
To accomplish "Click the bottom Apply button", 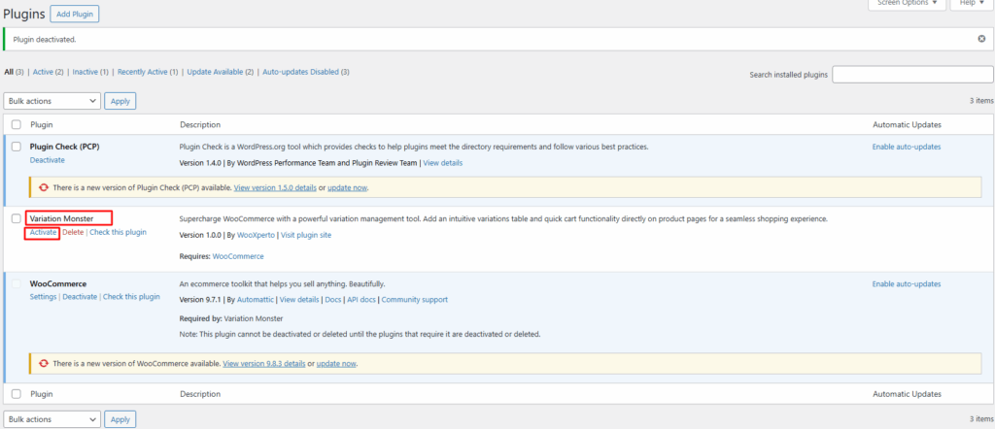I will 120,419.
